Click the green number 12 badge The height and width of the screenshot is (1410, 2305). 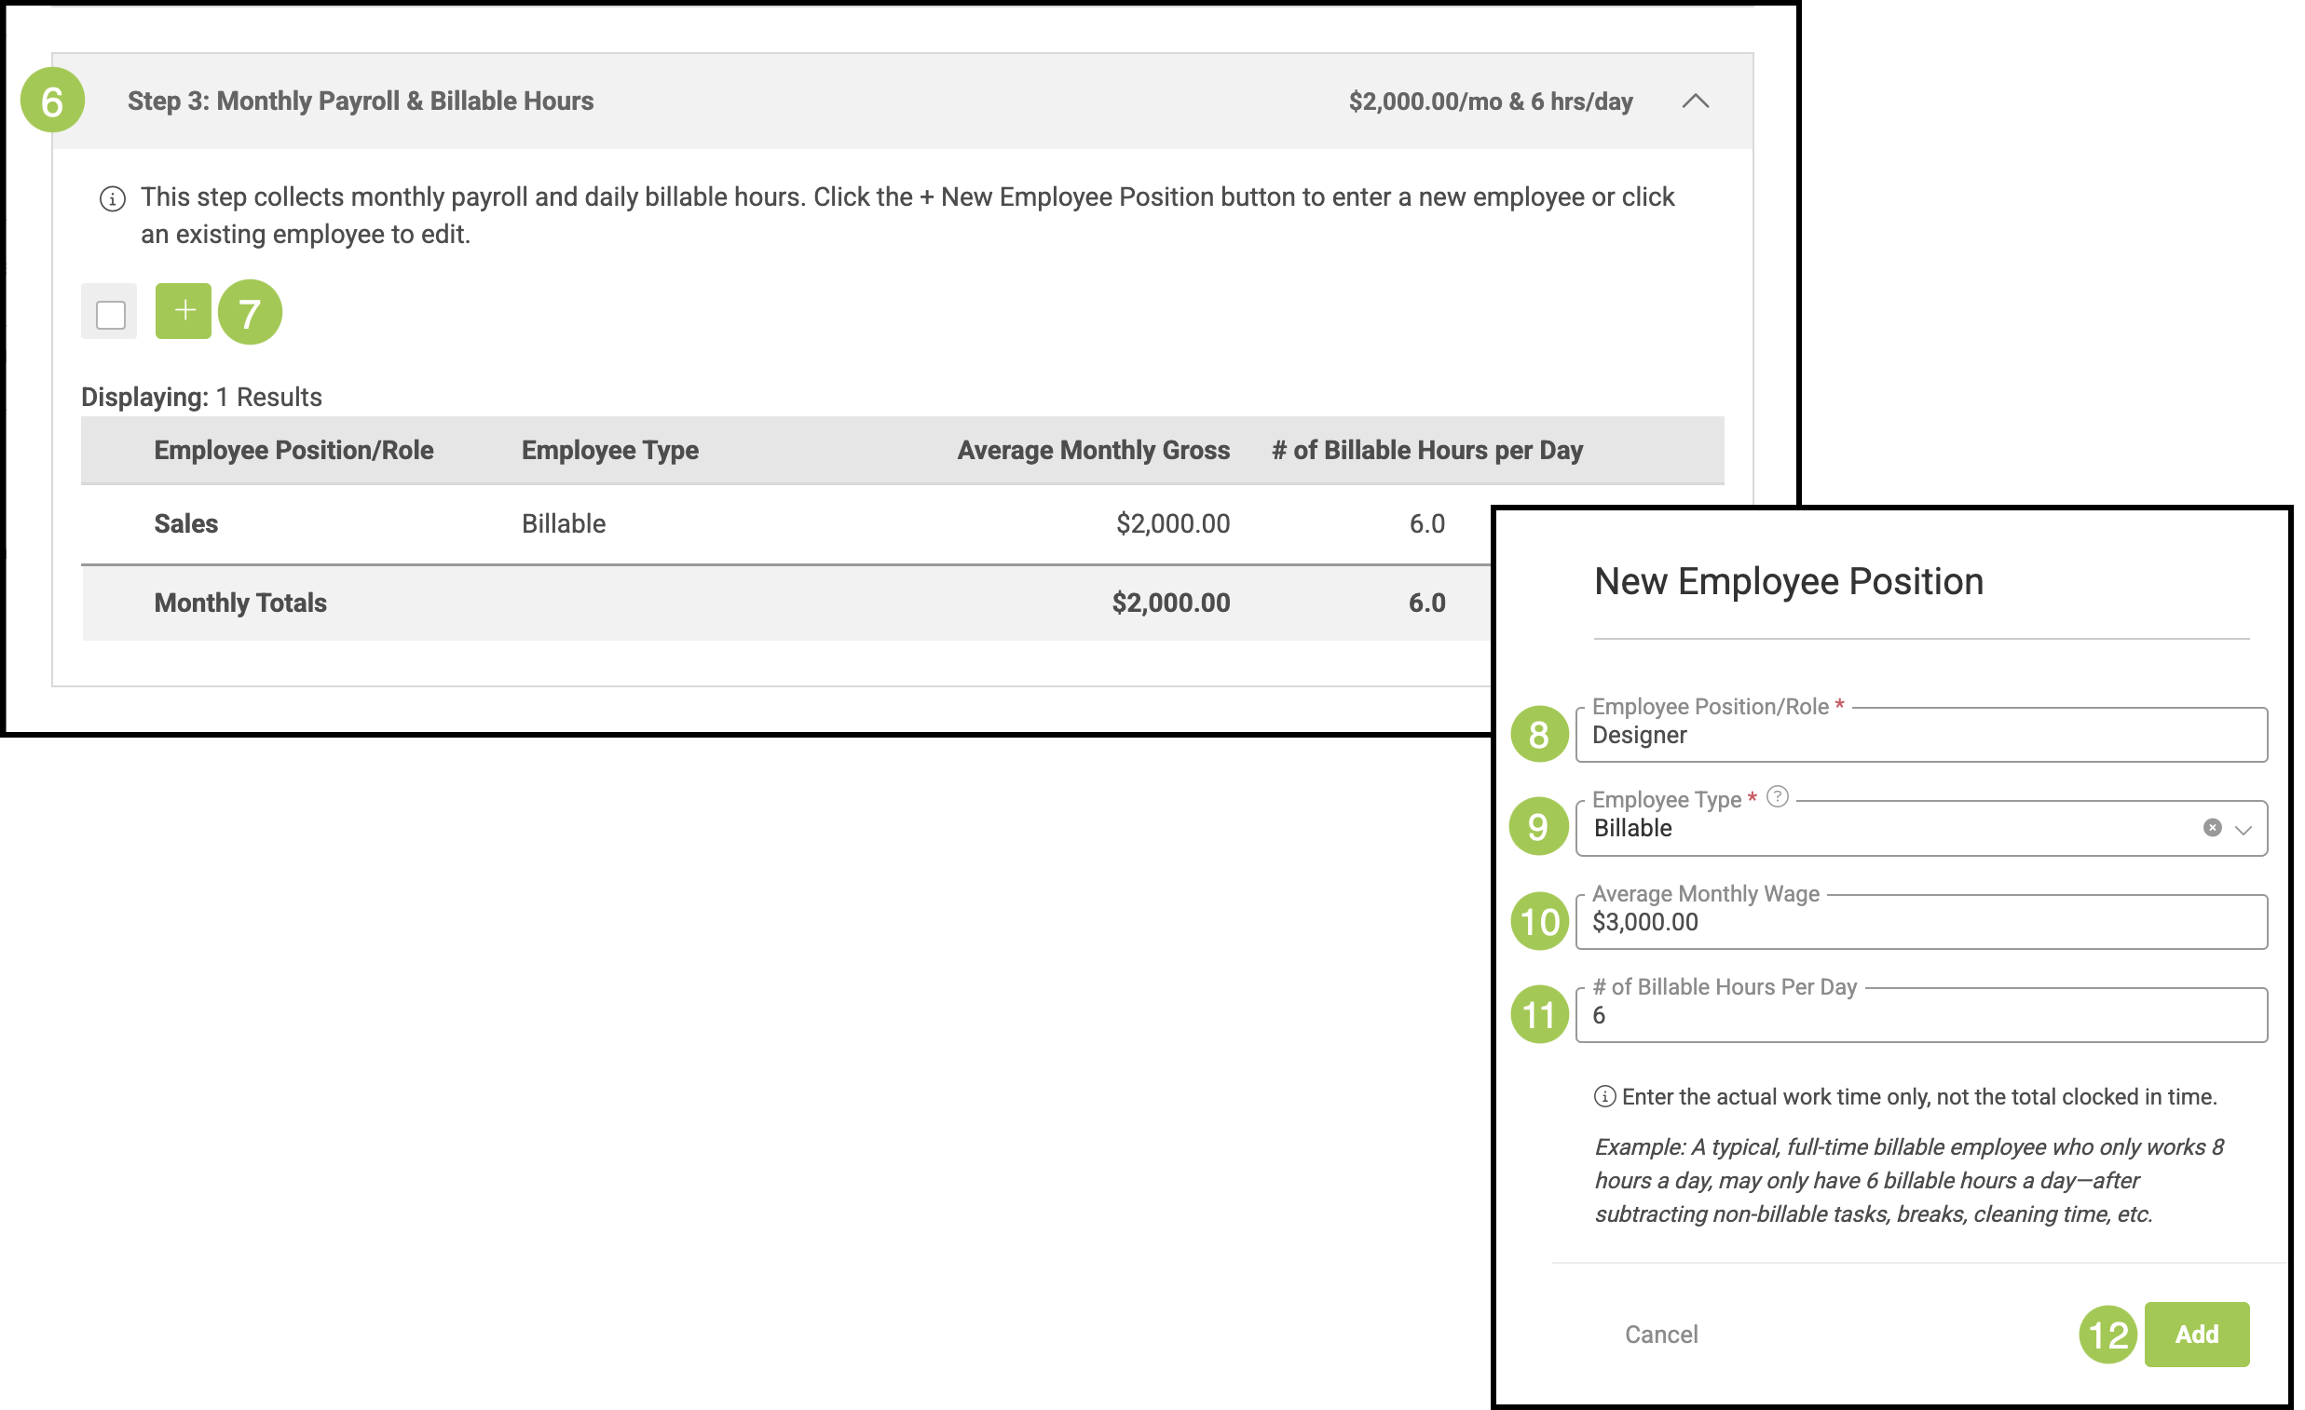tap(2107, 1335)
